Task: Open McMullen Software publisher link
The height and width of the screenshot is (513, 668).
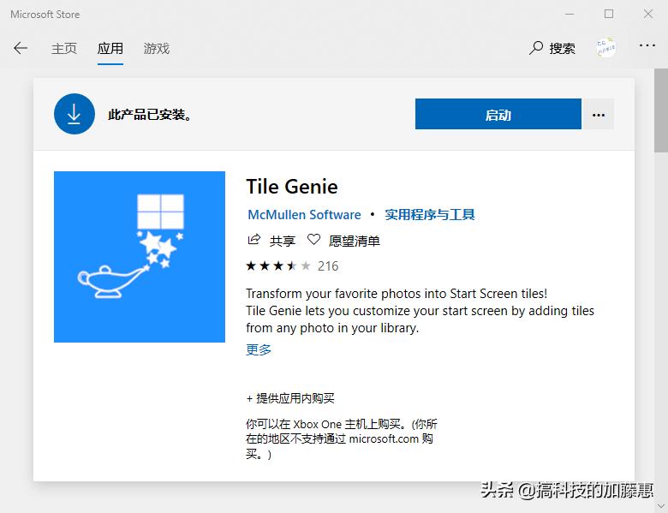Action: (304, 214)
